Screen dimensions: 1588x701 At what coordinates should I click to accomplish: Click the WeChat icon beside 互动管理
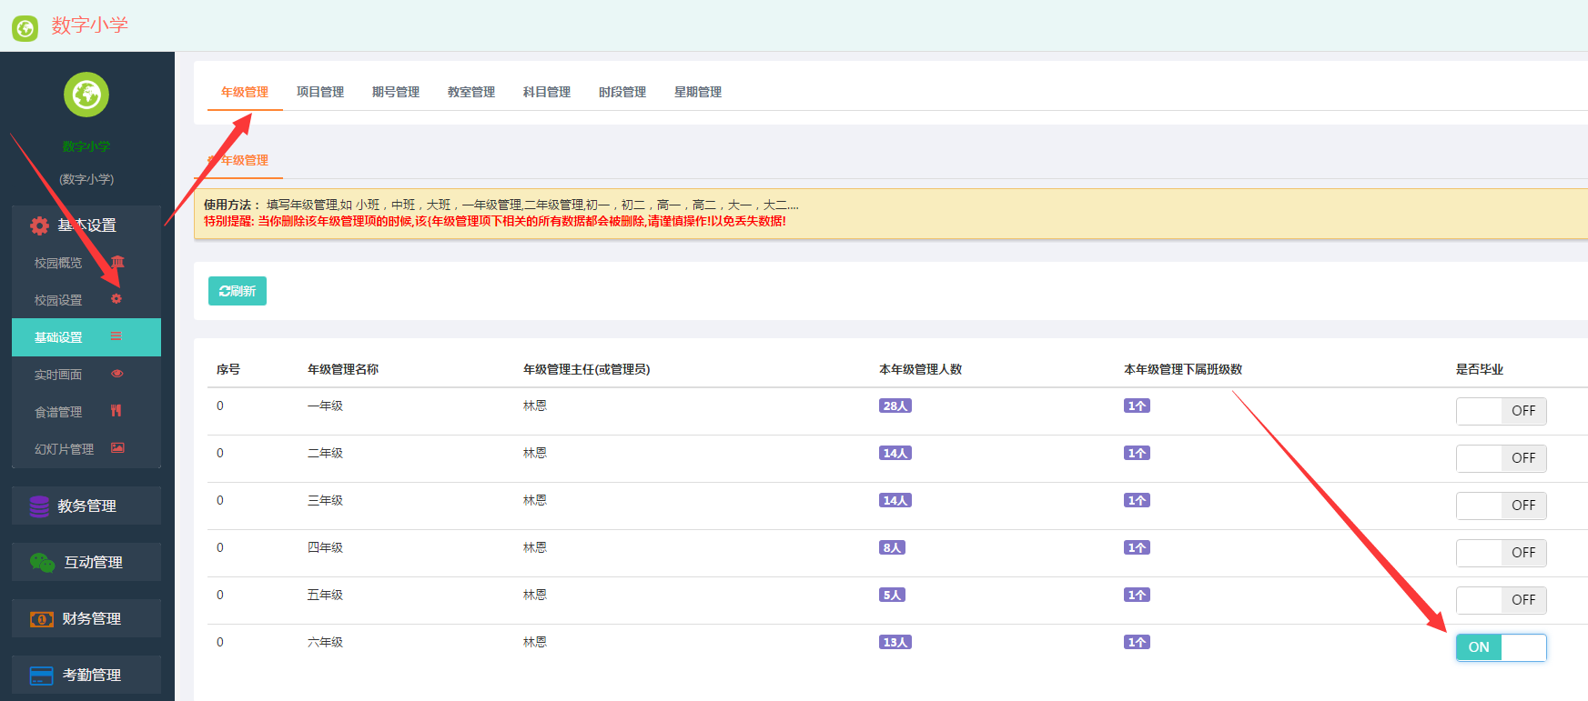pos(42,563)
